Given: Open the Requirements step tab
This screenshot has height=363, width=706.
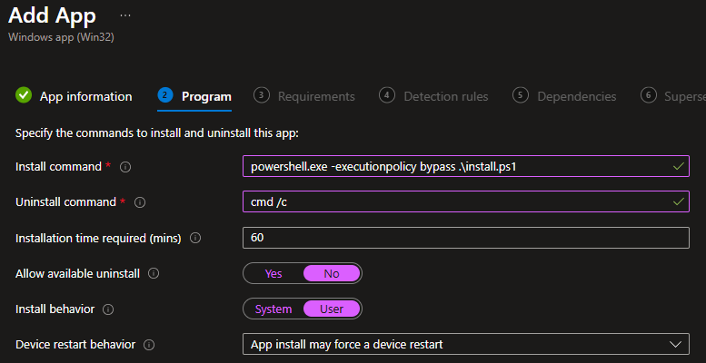Looking at the screenshot, I should coord(304,96).
